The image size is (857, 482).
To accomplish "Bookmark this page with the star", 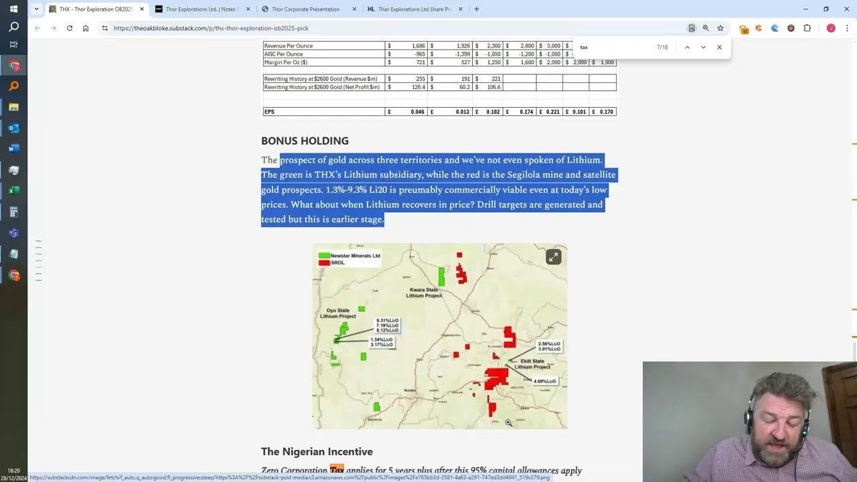I will 720,28.
